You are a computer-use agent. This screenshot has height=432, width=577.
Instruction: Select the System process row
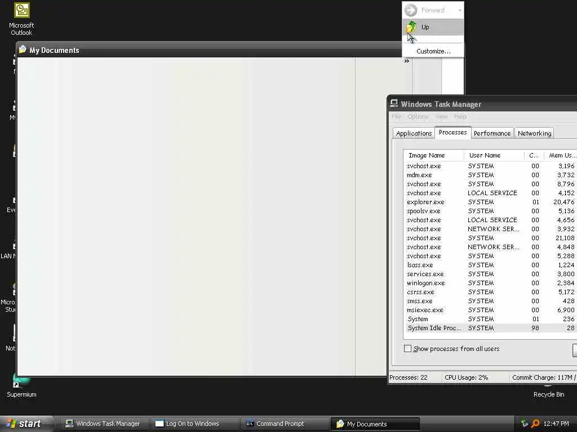click(x=491, y=319)
